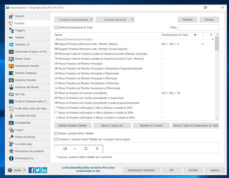Open the Window Snapping settings section
Viewport: 229px width, 178px height.
coord(29,73)
